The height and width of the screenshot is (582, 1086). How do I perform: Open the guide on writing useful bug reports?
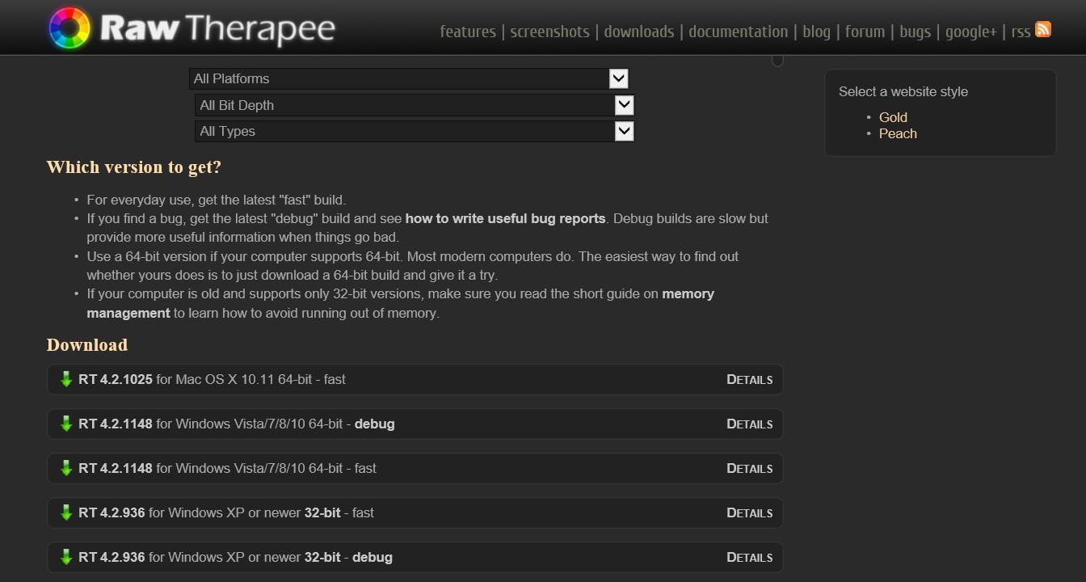point(507,218)
